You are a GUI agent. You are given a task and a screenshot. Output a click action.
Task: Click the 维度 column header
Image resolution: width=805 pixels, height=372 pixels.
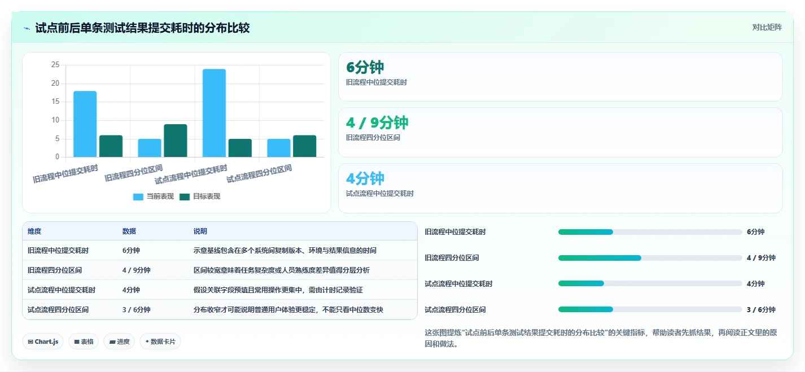click(x=34, y=231)
